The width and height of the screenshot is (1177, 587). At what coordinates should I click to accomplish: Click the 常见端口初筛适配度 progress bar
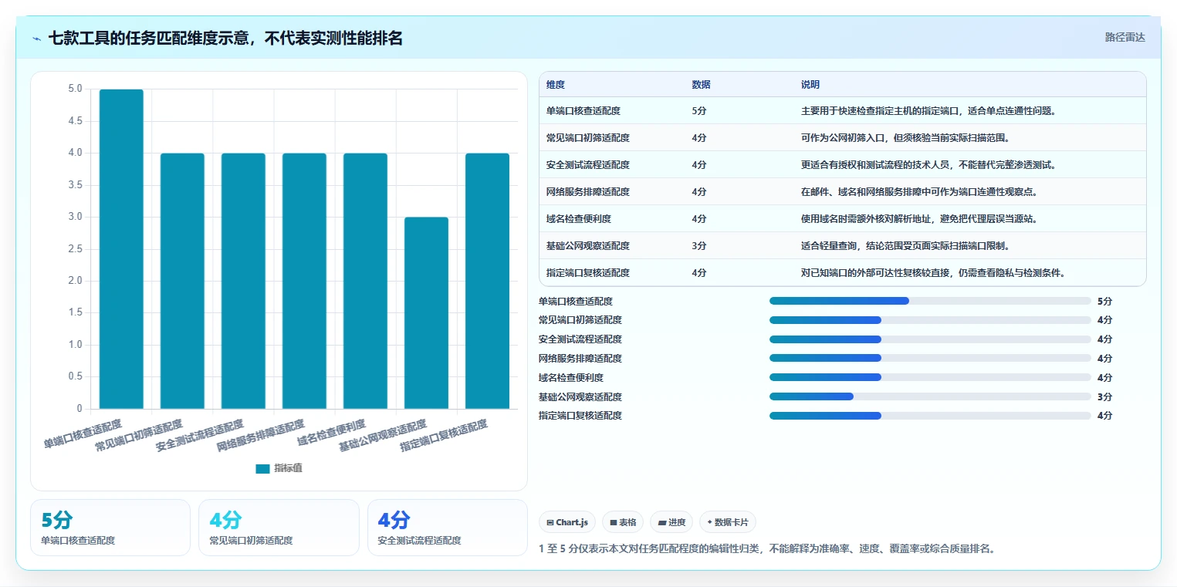point(930,320)
